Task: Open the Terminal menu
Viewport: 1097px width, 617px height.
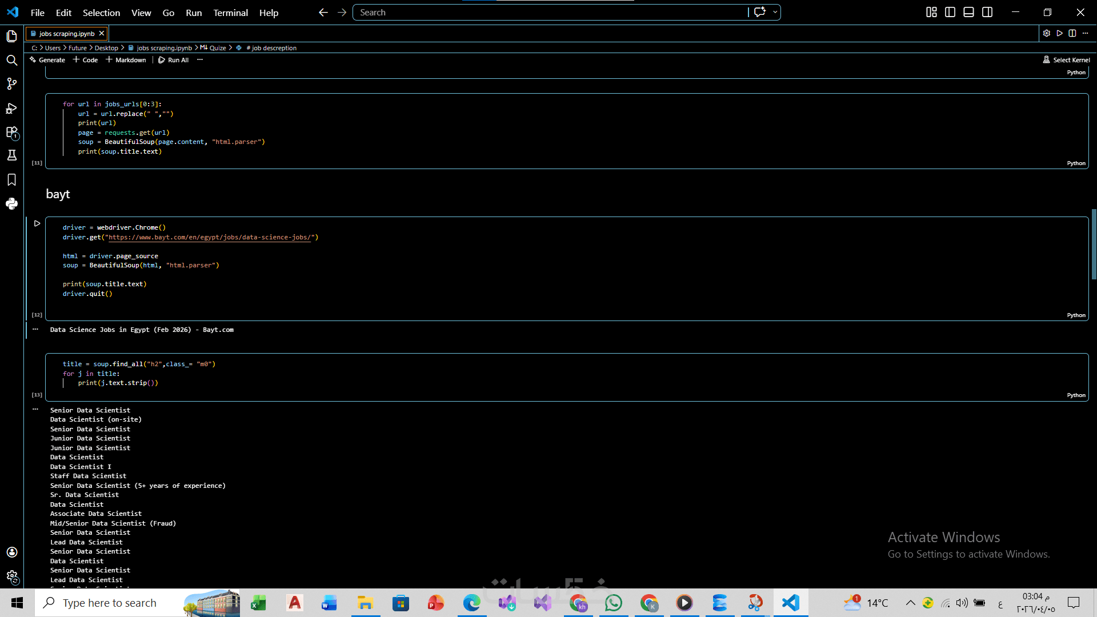Action: tap(230, 13)
